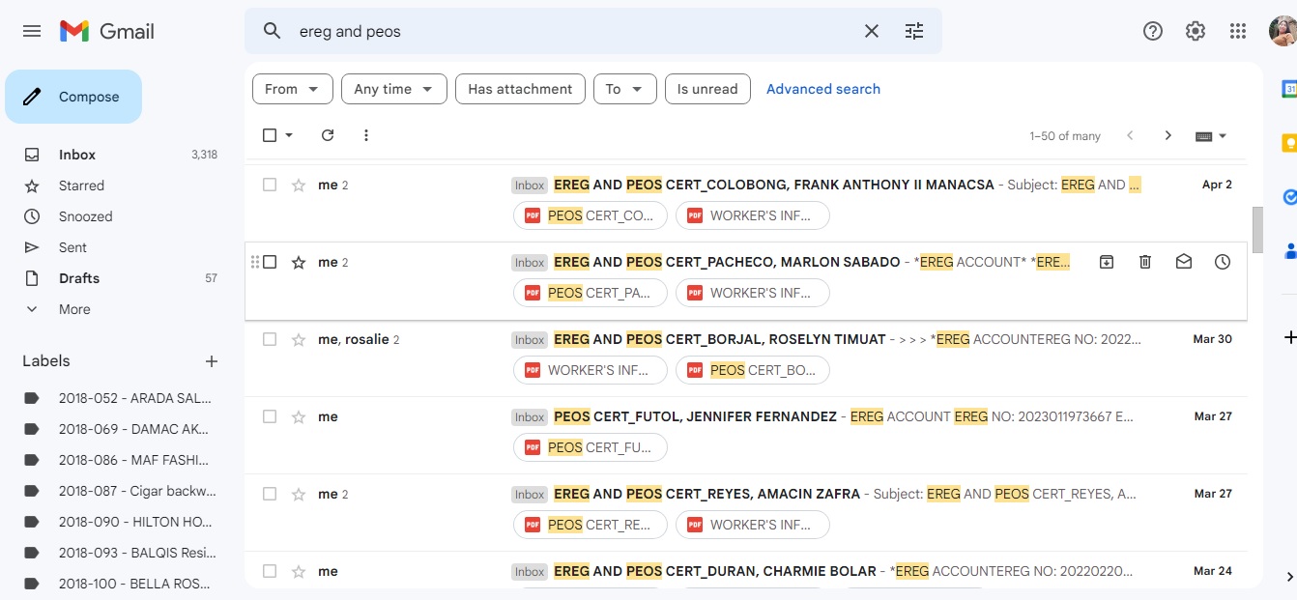Screen dimensions: 1297x600
Task: Delete the hovered PACHECO email with trash icon
Action: pyautogui.click(x=1145, y=262)
